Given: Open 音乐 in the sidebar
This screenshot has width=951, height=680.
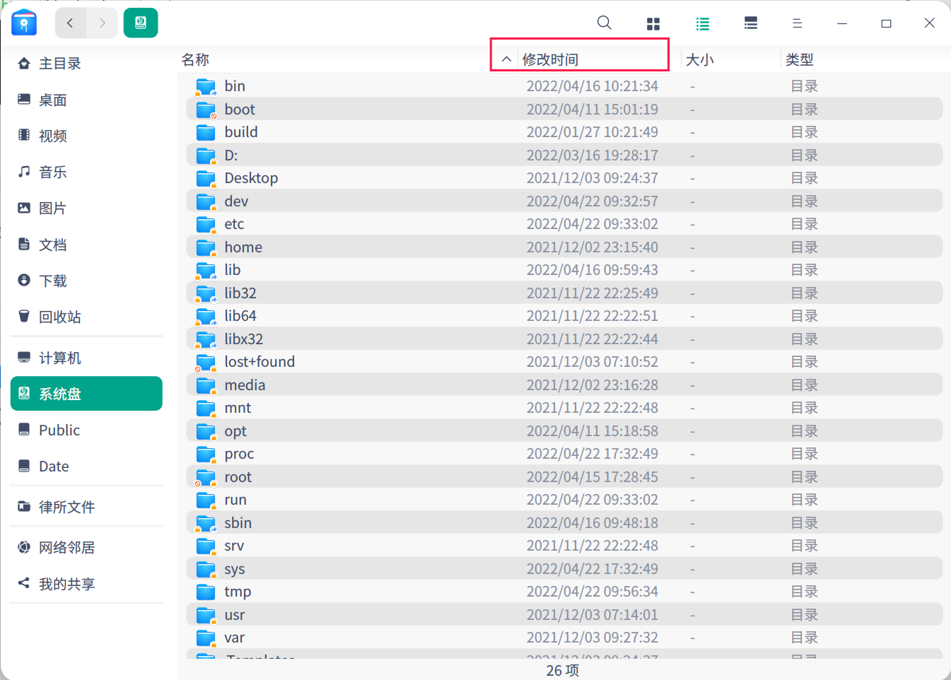Looking at the screenshot, I should [x=86, y=172].
